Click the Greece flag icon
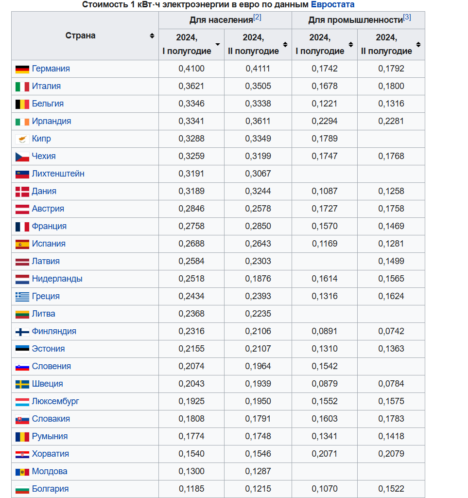Screen dimensions: 468x498 22,297
